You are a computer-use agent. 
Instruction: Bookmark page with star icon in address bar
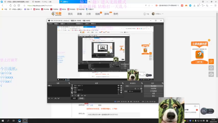(x=24, y=5)
